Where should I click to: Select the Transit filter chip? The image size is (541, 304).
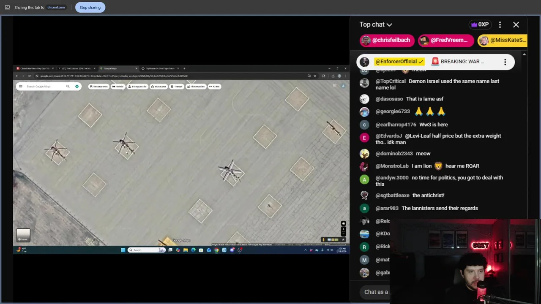point(178,87)
